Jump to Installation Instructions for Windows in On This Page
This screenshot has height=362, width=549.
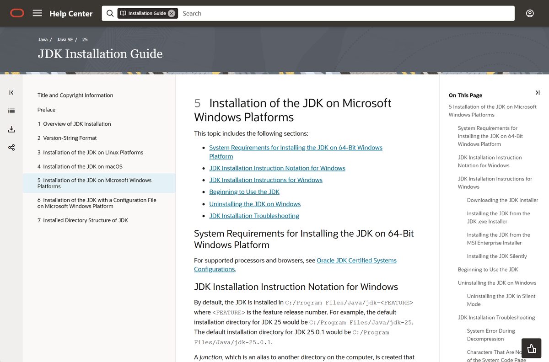[495, 183]
